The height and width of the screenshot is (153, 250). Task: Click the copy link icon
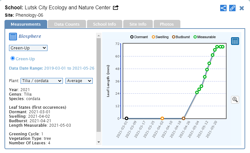point(232,8)
